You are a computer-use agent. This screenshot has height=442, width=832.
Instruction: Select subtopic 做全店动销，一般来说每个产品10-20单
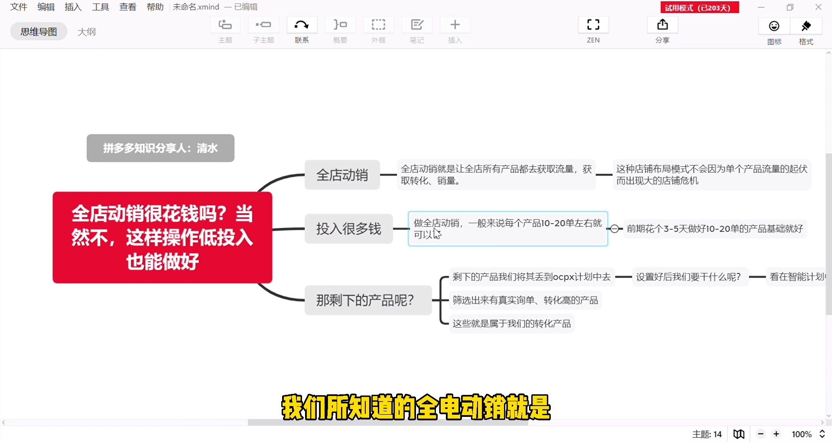508,229
